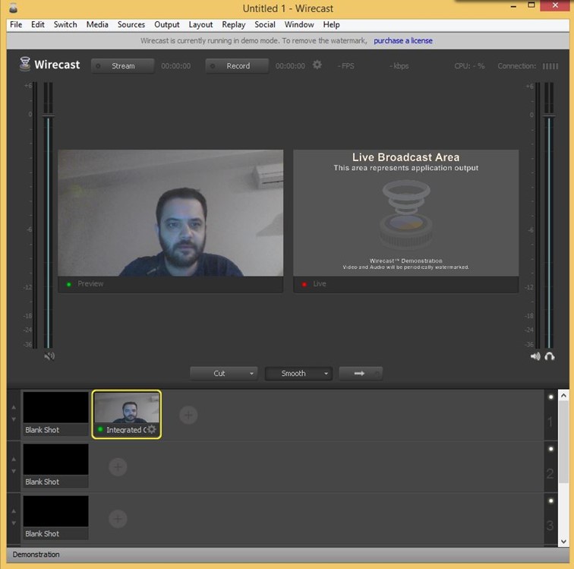The width and height of the screenshot is (574, 569).
Task: Click the stream timer 00:00:00 next to Stream
Action: tap(175, 66)
